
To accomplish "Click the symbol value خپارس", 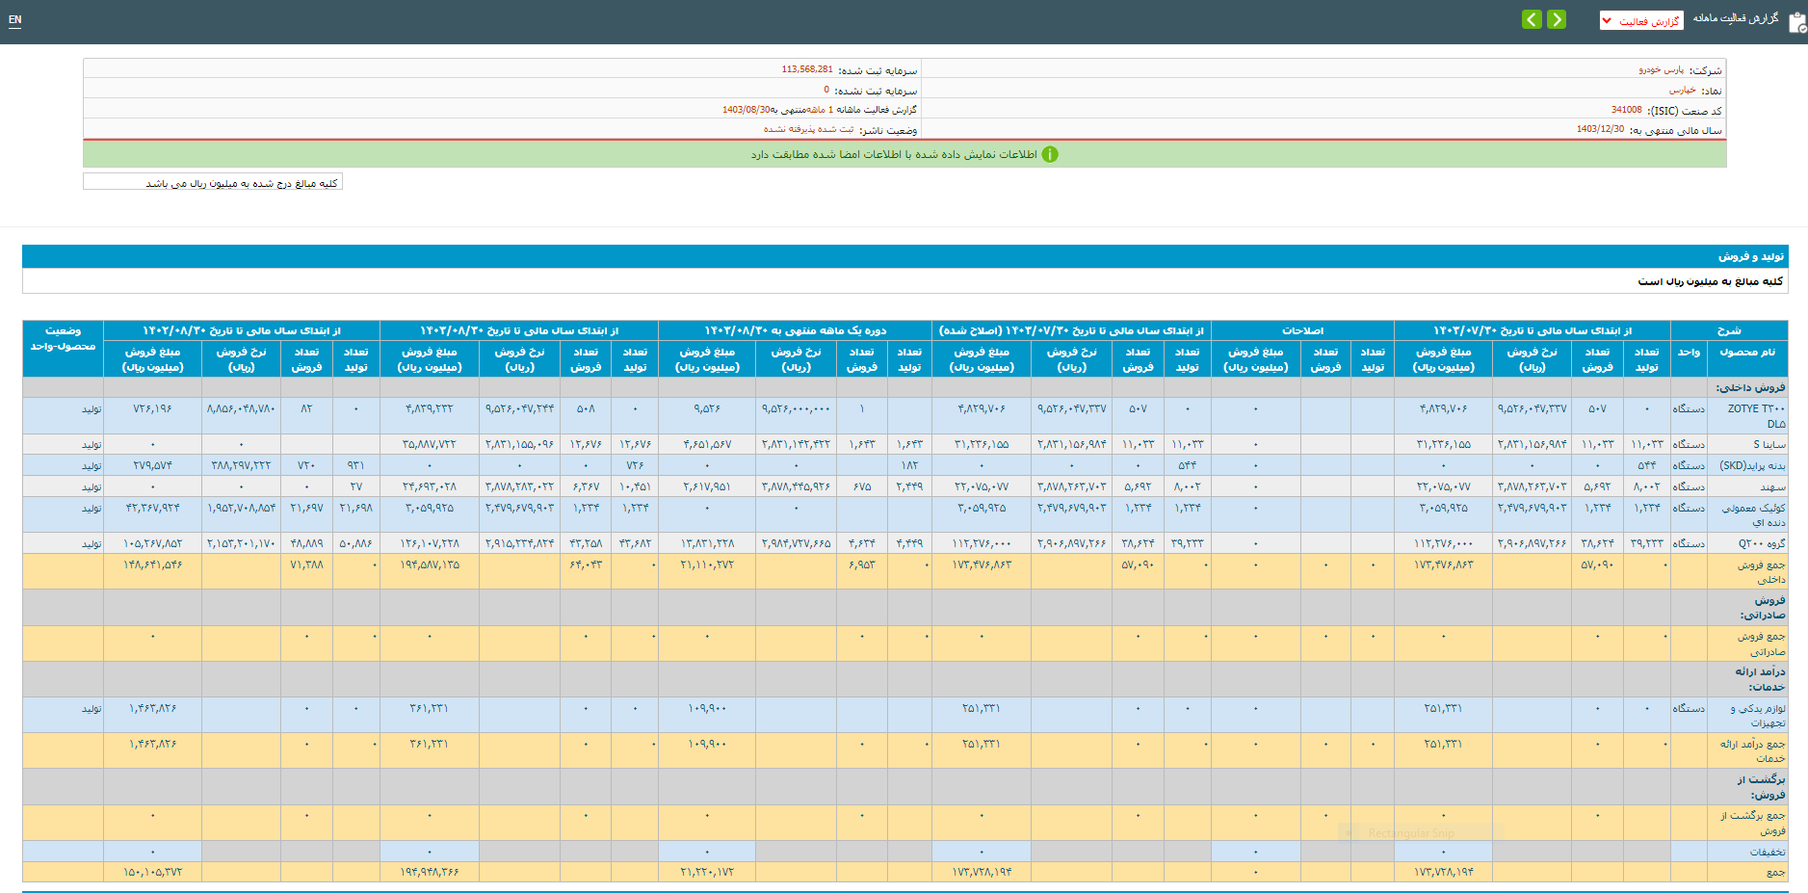I will click(1682, 91).
